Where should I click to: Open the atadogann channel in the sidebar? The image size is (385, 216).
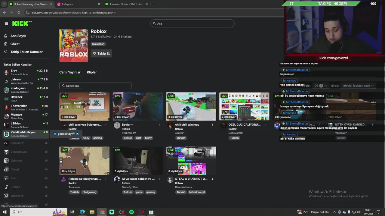click(26, 90)
